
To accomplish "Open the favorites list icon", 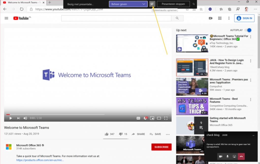I will coord(221,9).
